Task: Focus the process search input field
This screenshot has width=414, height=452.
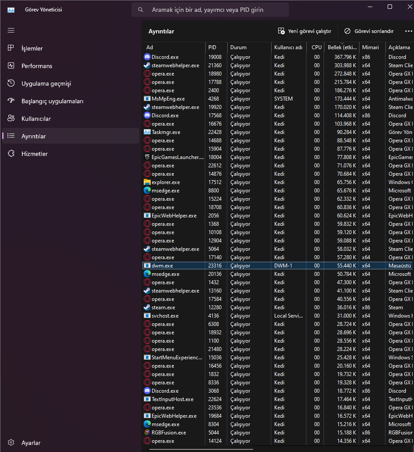Action: [210, 10]
